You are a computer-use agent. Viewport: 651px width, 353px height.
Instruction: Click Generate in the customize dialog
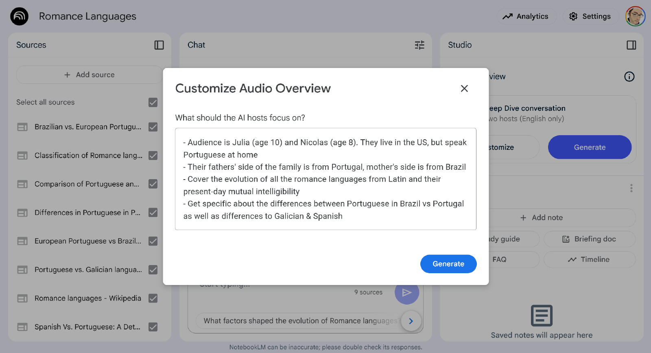[x=448, y=264]
